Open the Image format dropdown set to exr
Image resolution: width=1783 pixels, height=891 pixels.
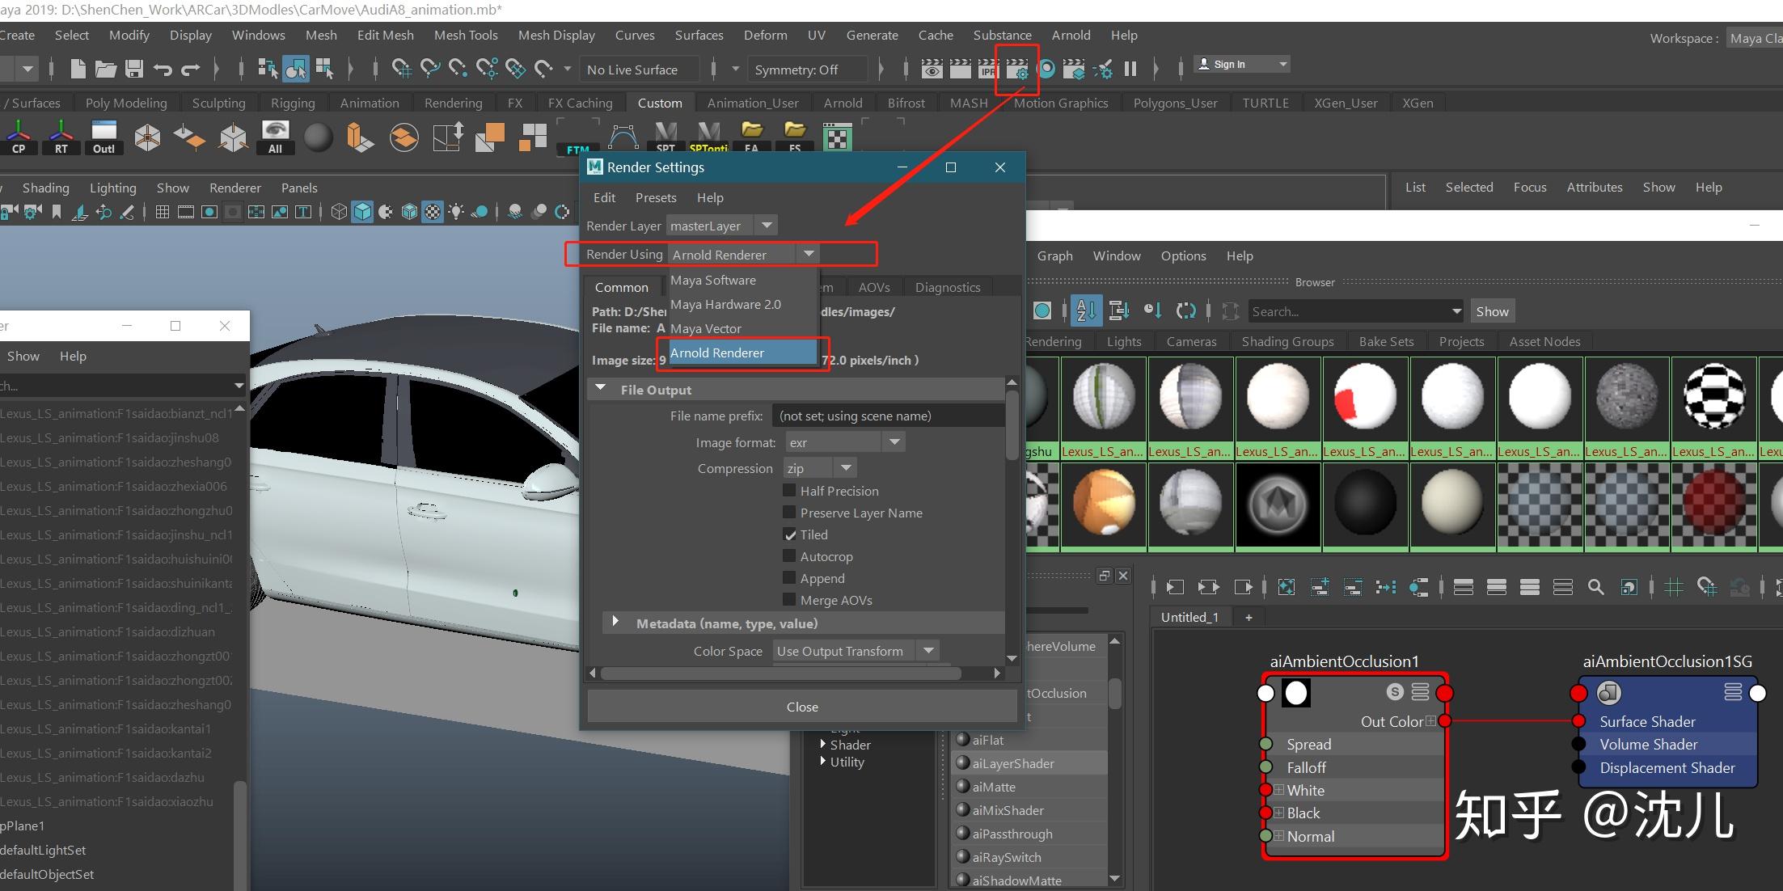coord(894,441)
